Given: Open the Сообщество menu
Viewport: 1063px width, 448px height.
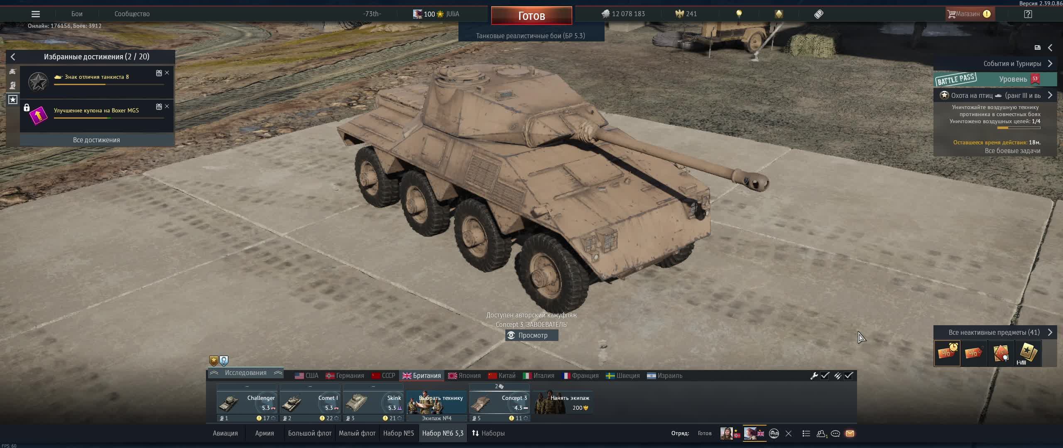Looking at the screenshot, I should click(x=132, y=14).
